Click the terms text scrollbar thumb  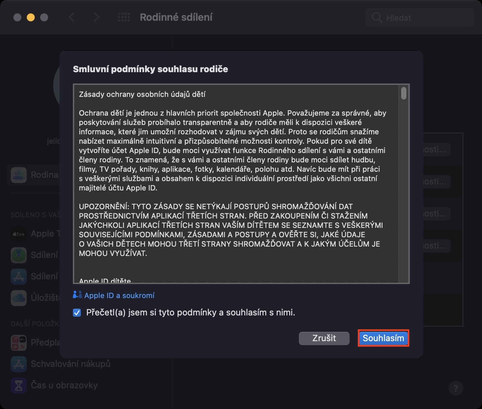click(404, 93)
